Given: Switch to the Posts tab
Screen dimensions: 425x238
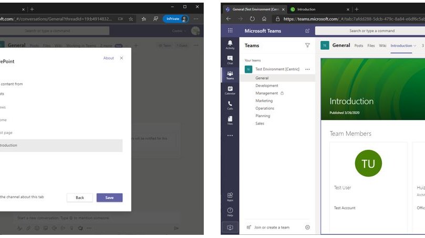Looking at the screenshot, I should (x=359, y=46).
